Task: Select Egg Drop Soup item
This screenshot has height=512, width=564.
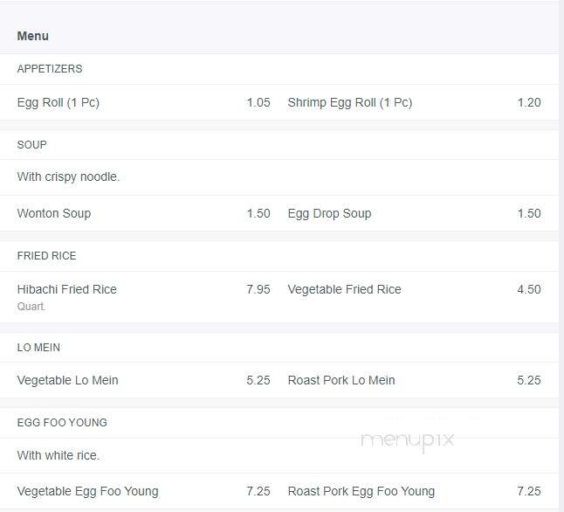Action: coord(329,213)
